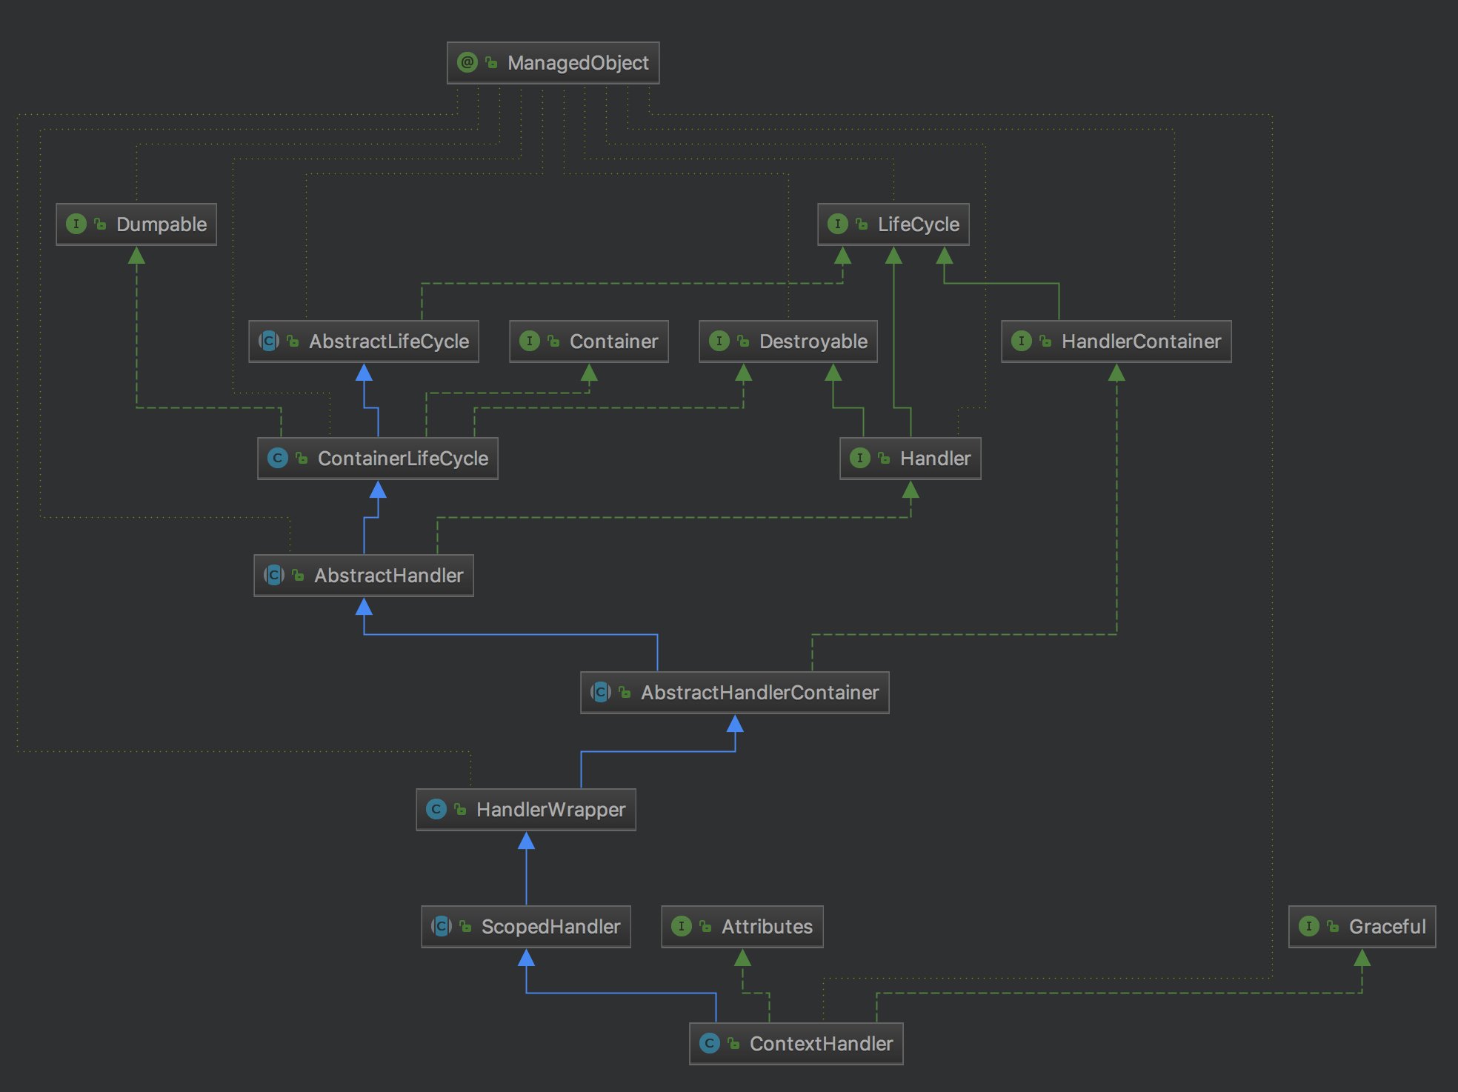Select the LifeCycle node label
The width and height of the screenshot is (1458, 1092).
[x=919, y=224]
